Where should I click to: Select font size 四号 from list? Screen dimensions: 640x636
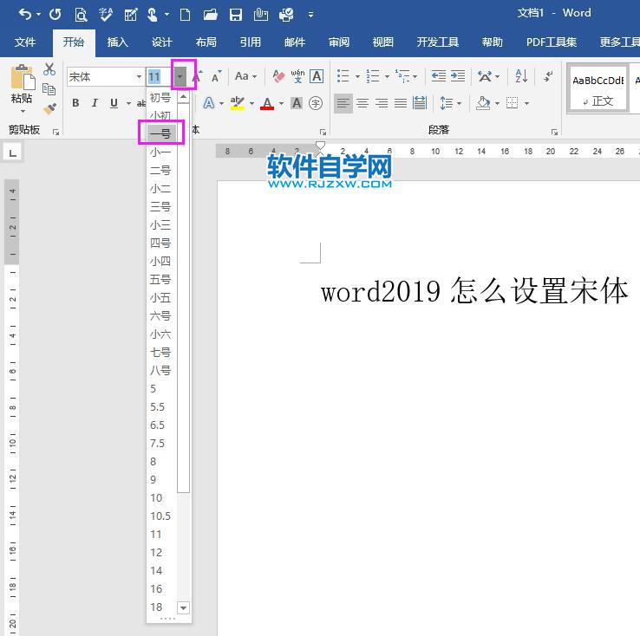point(161,243)
